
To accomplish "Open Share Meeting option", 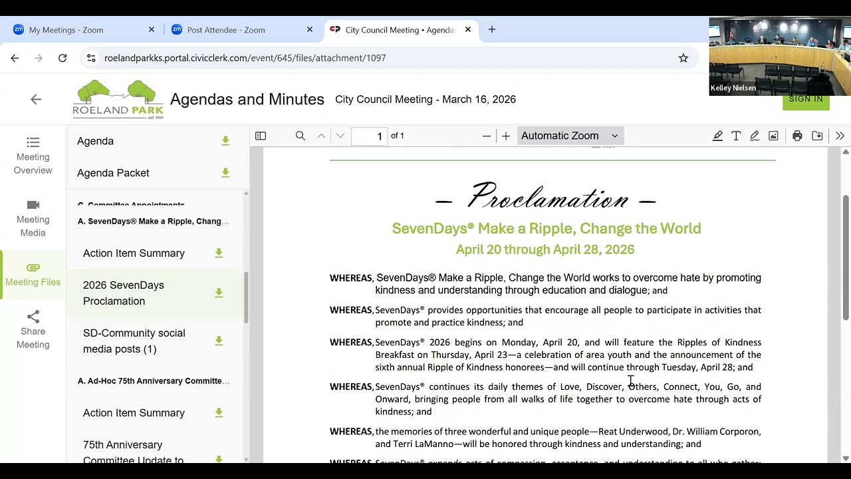I will click(33, 330).
